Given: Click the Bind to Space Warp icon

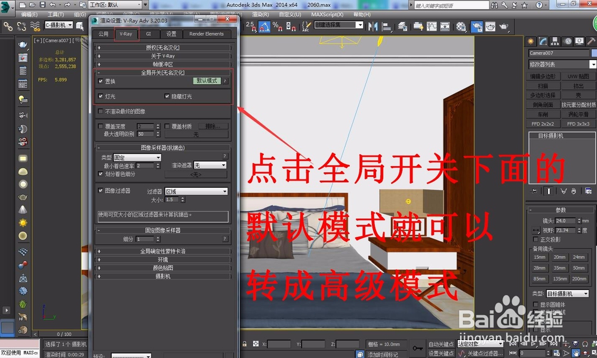Looking at the screenshot, I should (35, 26).
